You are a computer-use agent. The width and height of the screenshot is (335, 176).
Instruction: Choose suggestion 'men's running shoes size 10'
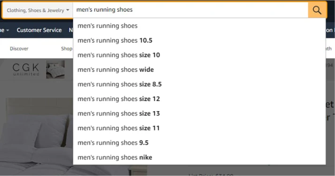(199, 55)
